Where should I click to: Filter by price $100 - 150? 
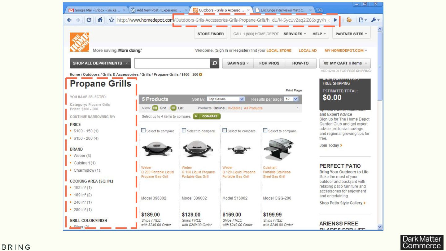coord(86,131)
